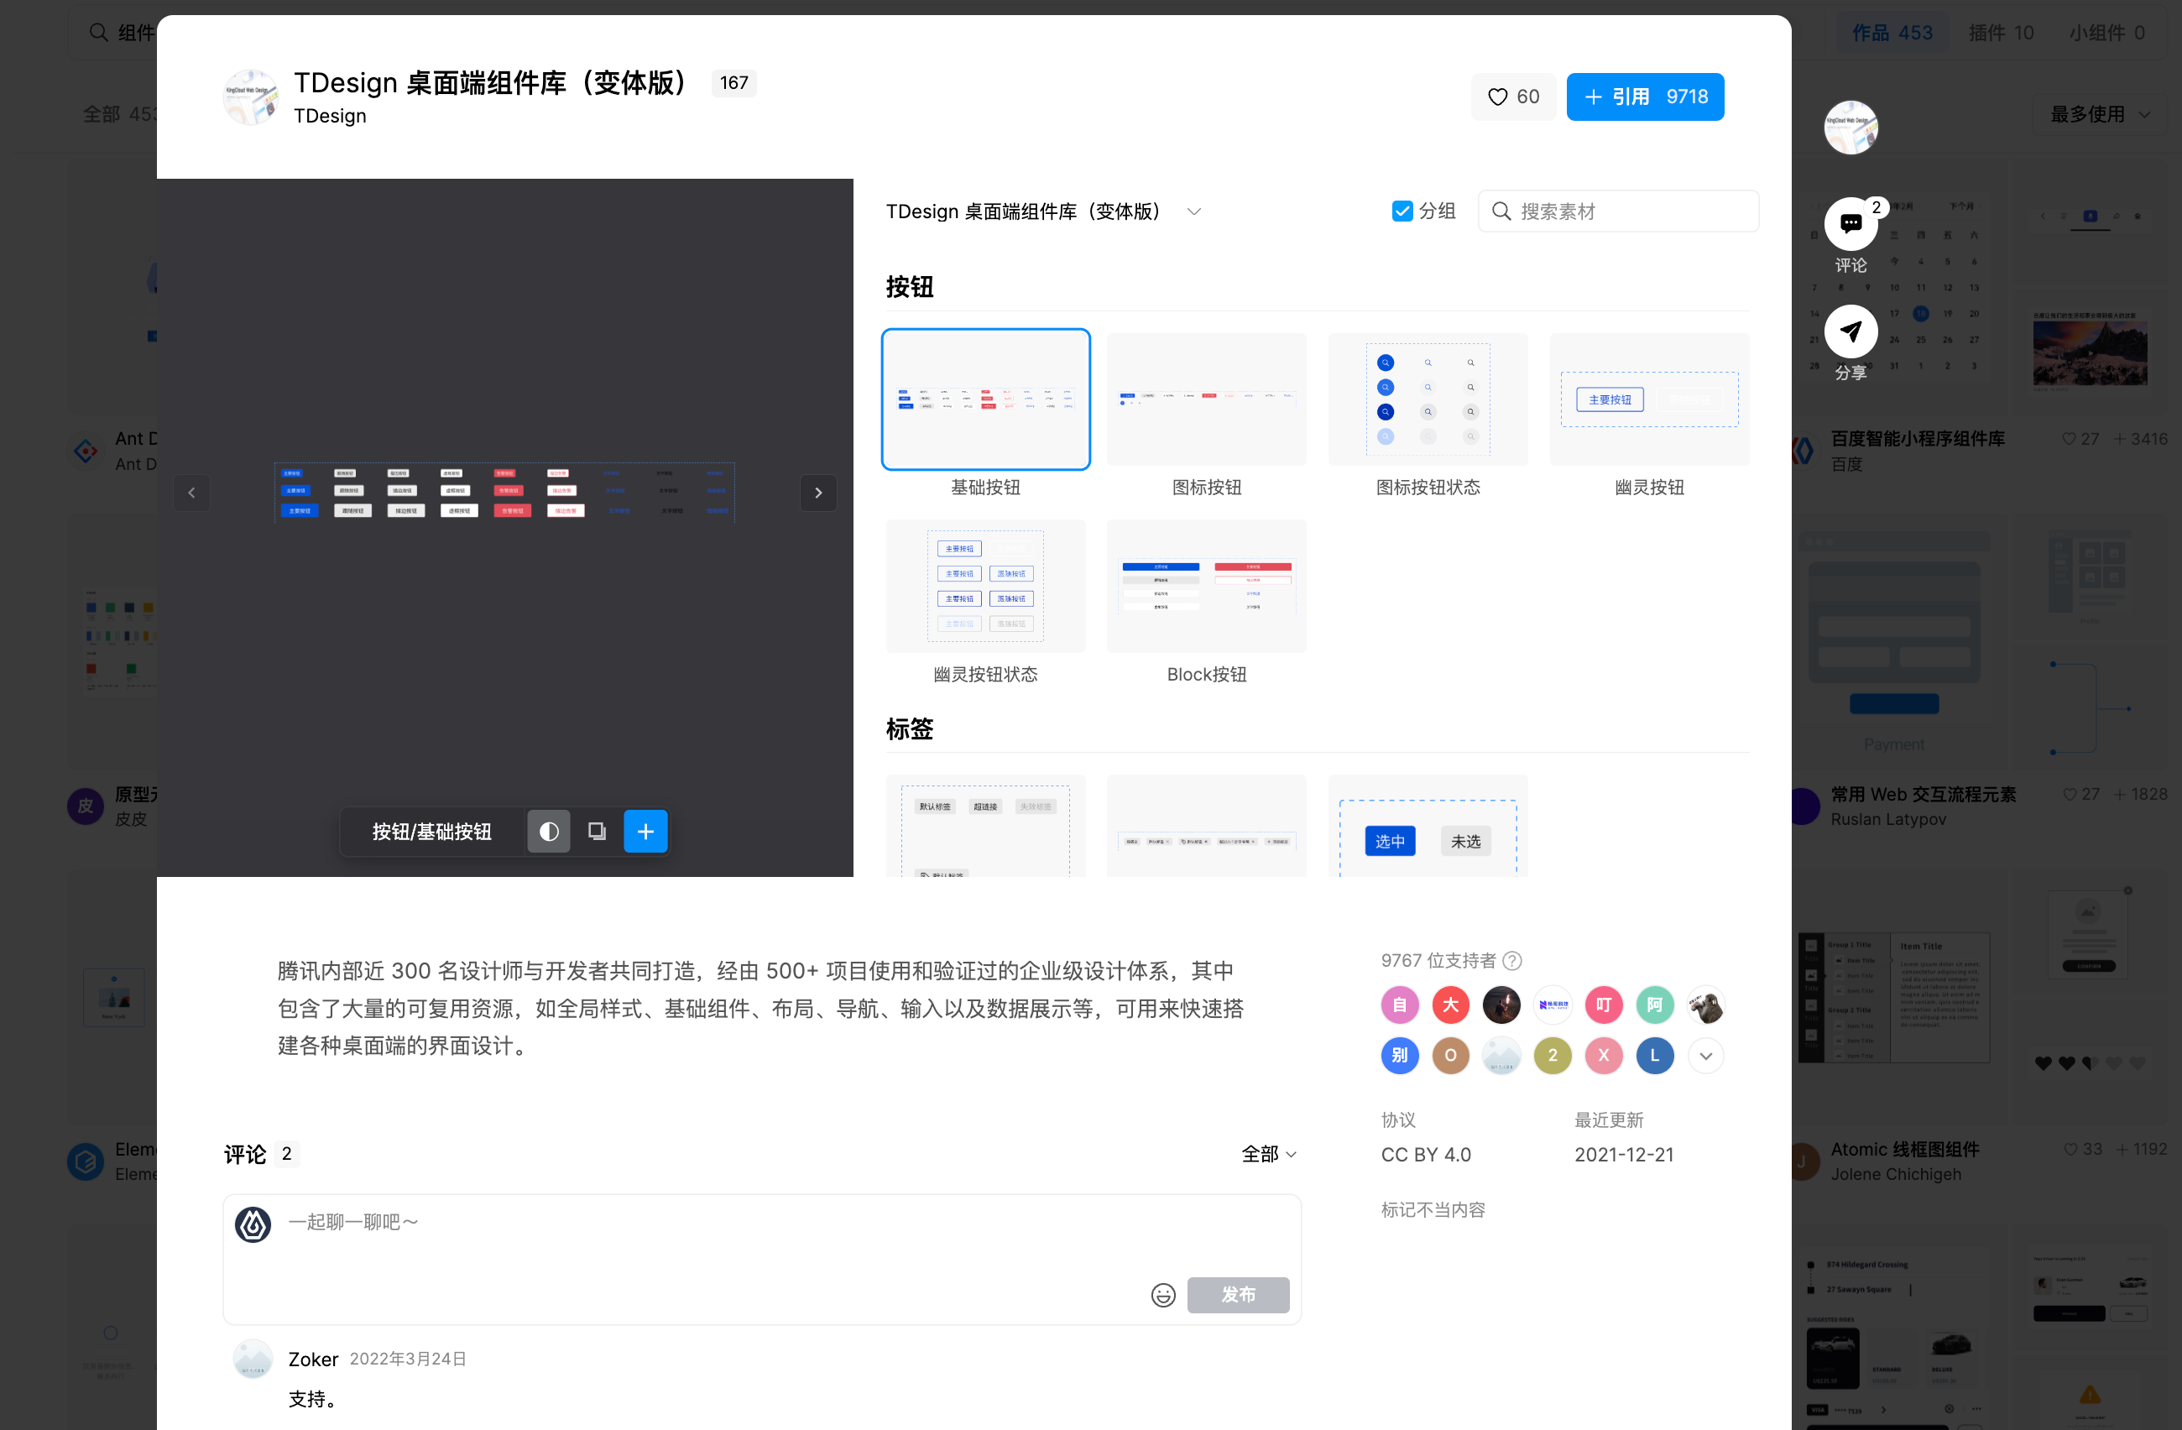The width and height of the screenshot is (2182, 1430).
Task: Select the 图标按钮 thumbnail
Action: [1207, 399]
